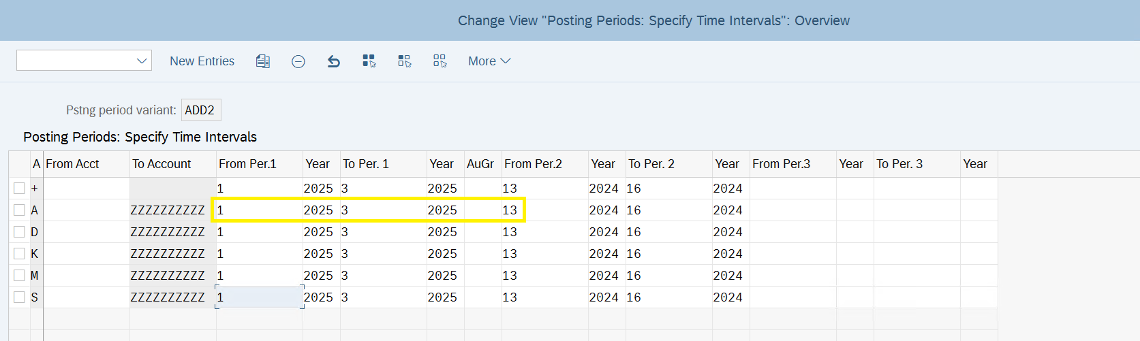Screen dimensions: 1140x341
Task: Click the To Account cell of row D
Action: coord(173,232)
